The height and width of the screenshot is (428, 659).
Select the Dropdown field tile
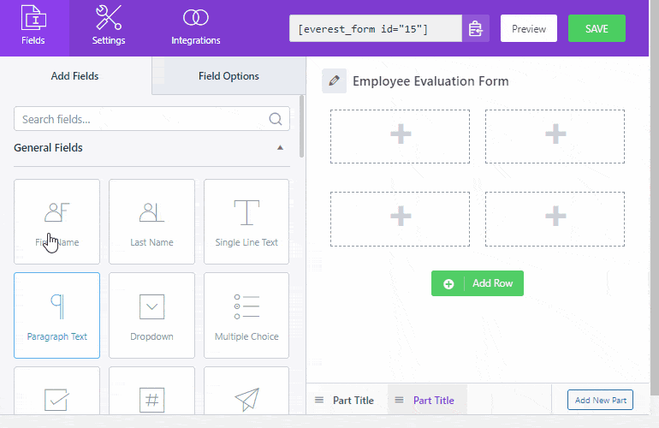(x=151, y=315)
